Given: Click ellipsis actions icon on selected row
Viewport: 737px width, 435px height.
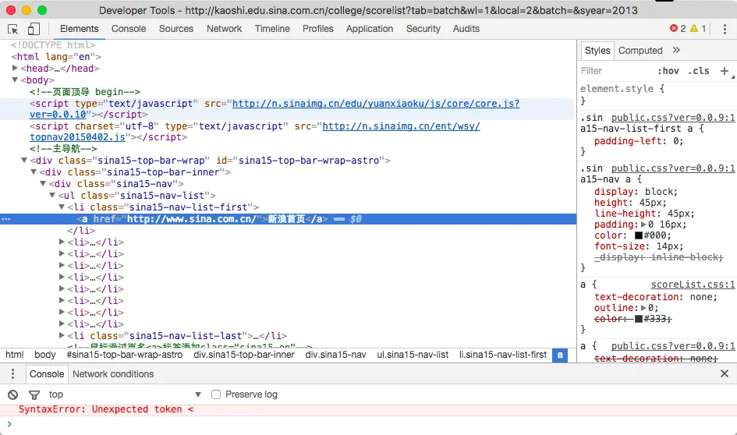Looking at the screenshot, I should (5, 219).
